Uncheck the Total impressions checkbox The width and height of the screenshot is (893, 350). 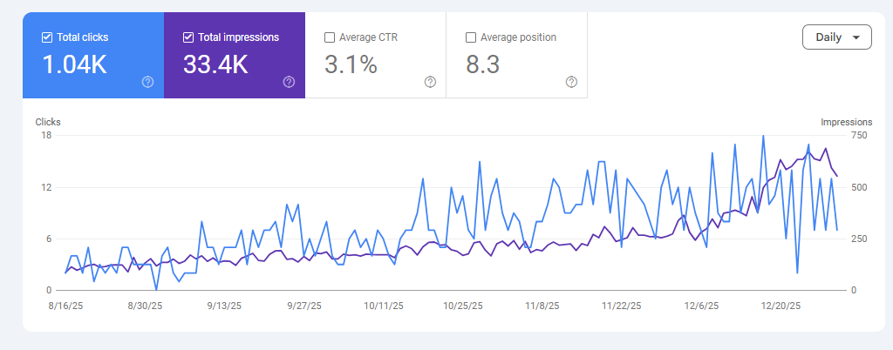pyautogui.click(x=188, y=37)
